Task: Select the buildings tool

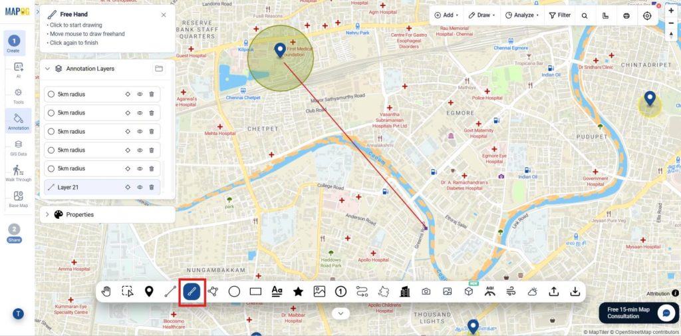Action: point(405,291)
